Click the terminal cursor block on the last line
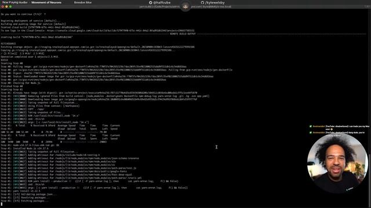Image resolution: width=371 pixels, height=208 pixels. pos(2,204)
